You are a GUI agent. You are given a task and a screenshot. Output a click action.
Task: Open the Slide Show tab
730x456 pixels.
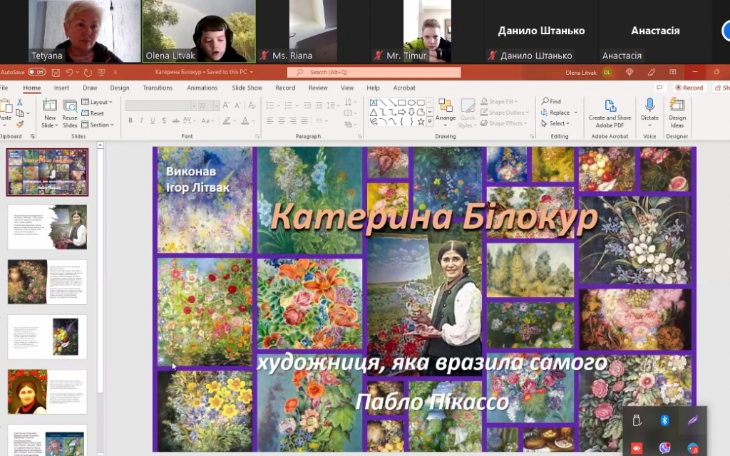coord(247,88)
